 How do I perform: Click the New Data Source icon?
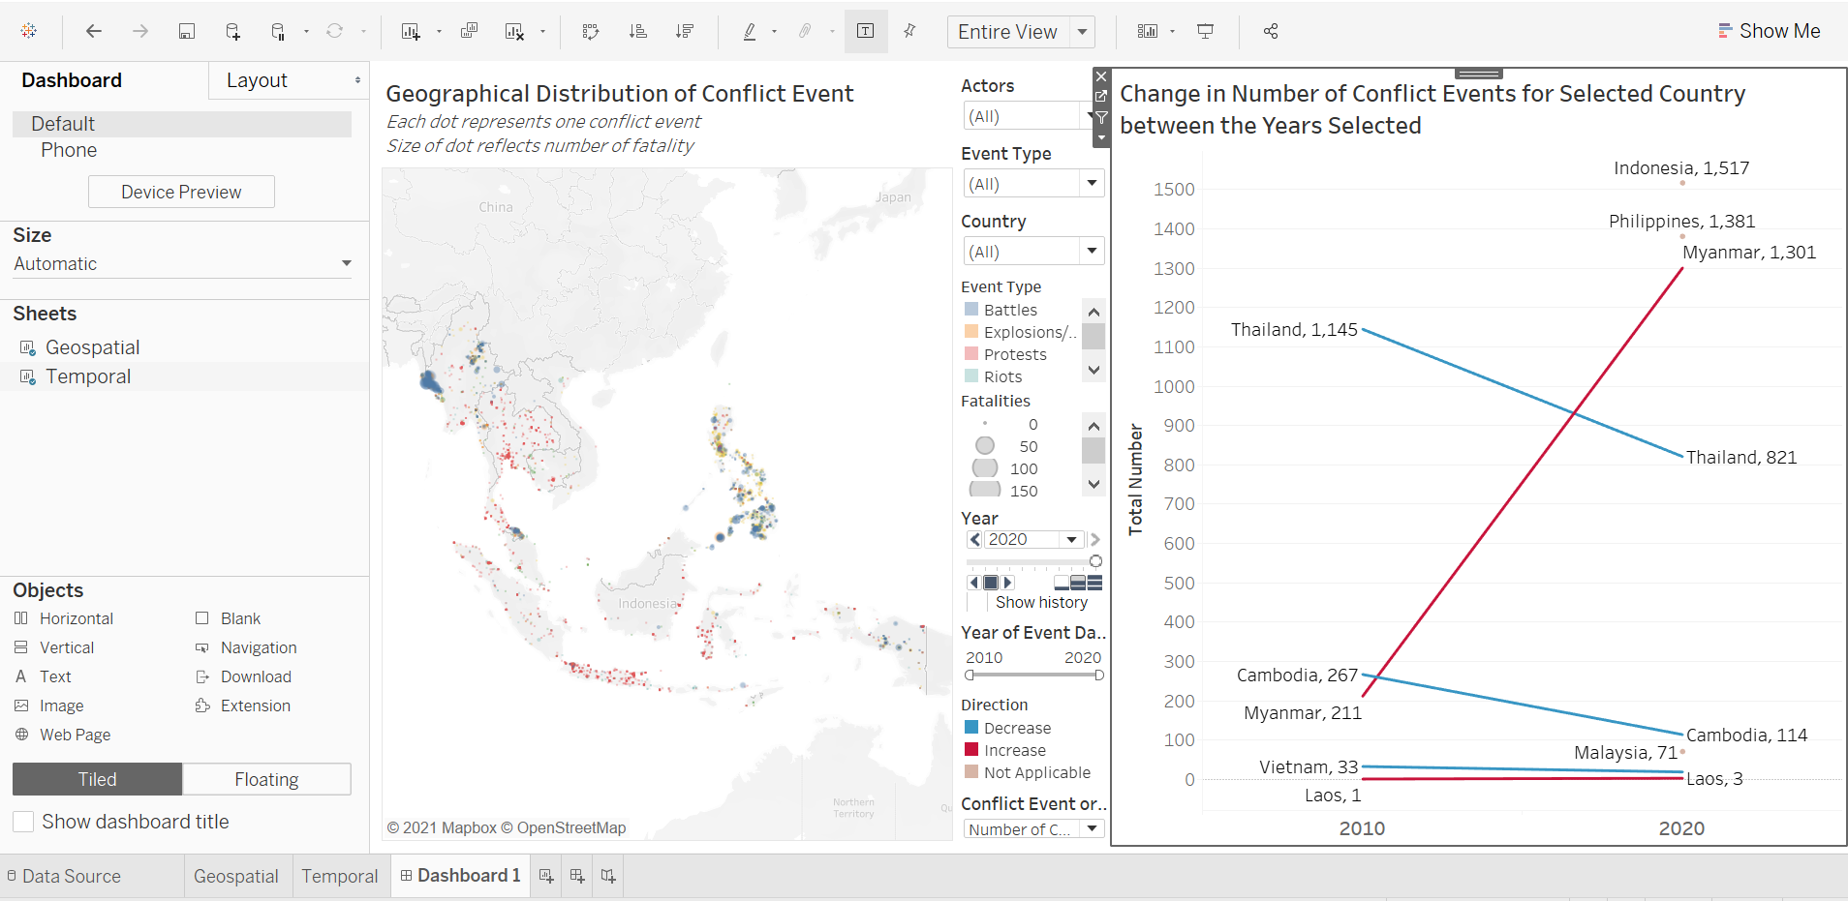[x=232, y=31]
